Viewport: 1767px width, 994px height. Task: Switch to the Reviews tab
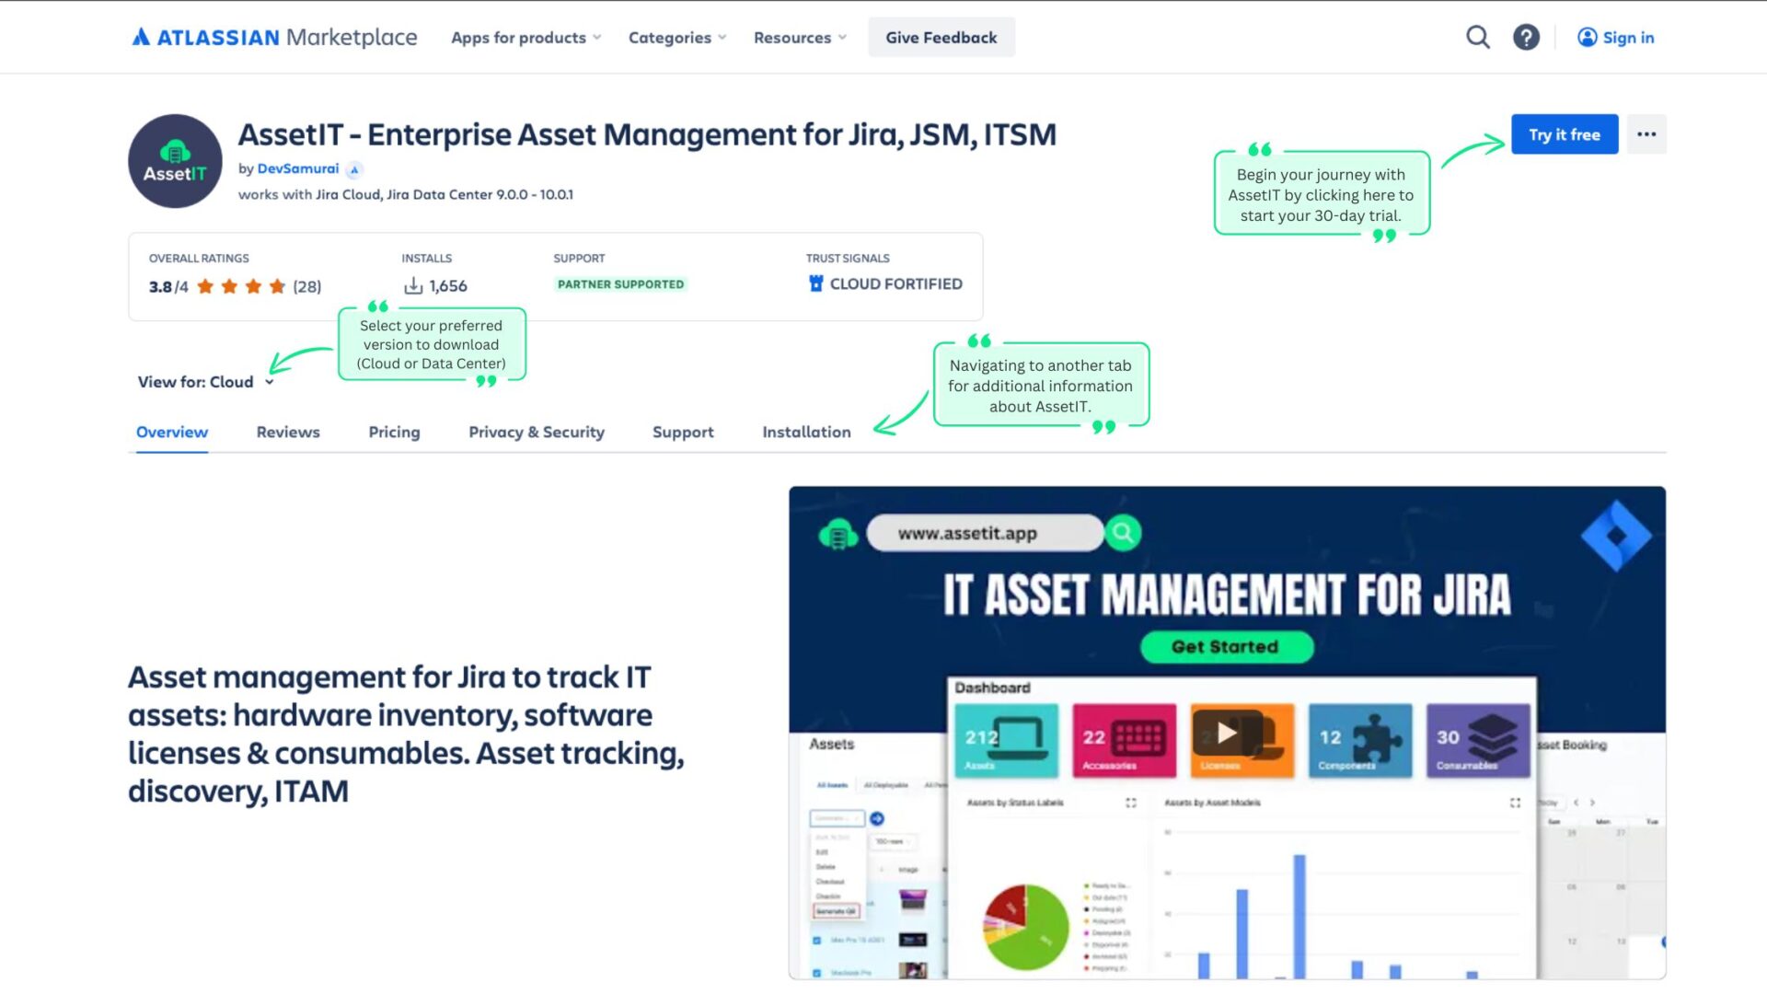288,431
